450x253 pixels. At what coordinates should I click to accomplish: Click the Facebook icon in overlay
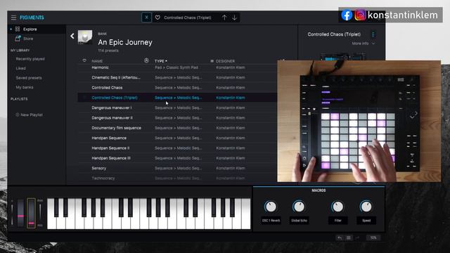pyautogui.click(x=347, y=15)
